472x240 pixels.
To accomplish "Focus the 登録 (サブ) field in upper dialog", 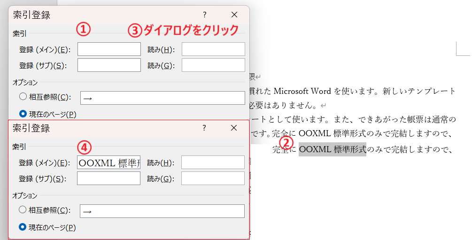I will (x=109, y=65).
